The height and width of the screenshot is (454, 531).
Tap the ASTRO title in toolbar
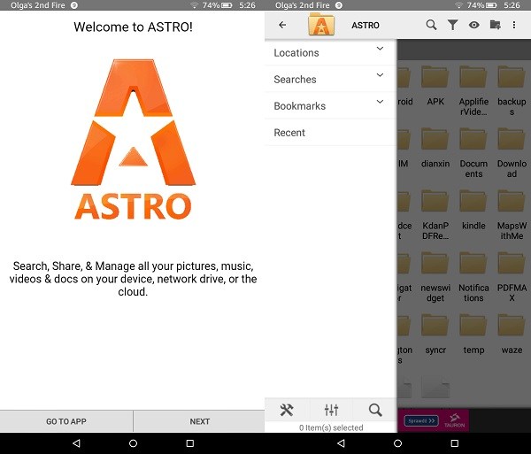coord(365,25)
